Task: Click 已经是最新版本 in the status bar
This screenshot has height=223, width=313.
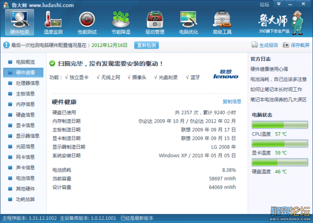Action: (137, 218)
